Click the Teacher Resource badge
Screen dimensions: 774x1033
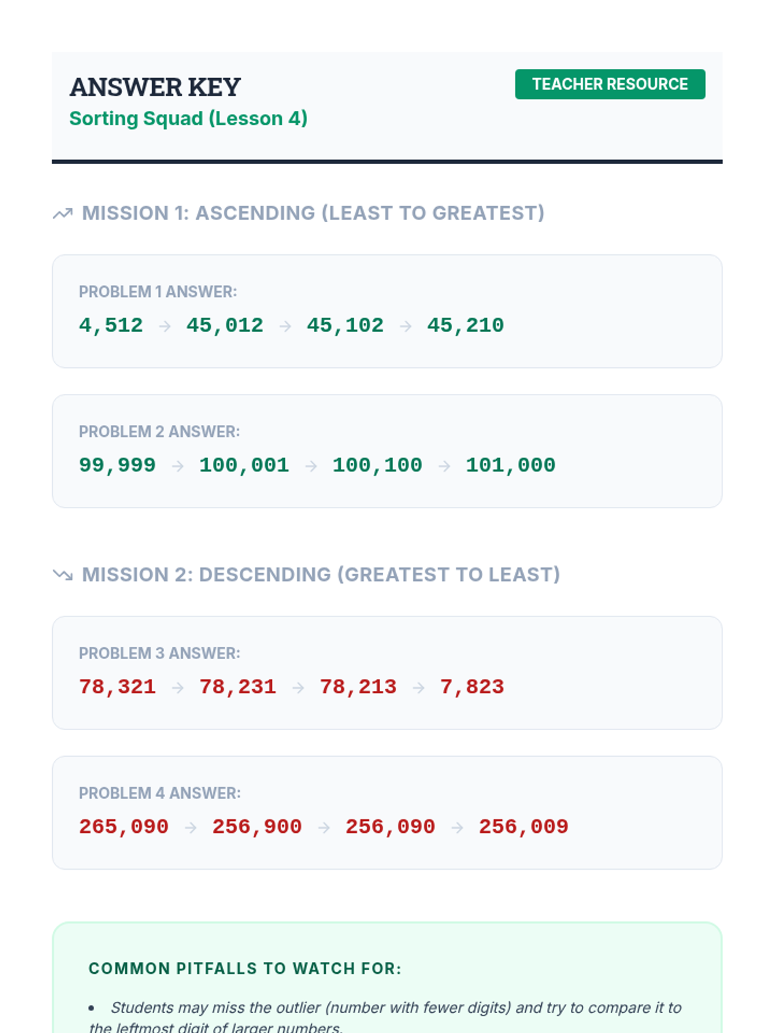pyautogui.click(x=610, y=84)
